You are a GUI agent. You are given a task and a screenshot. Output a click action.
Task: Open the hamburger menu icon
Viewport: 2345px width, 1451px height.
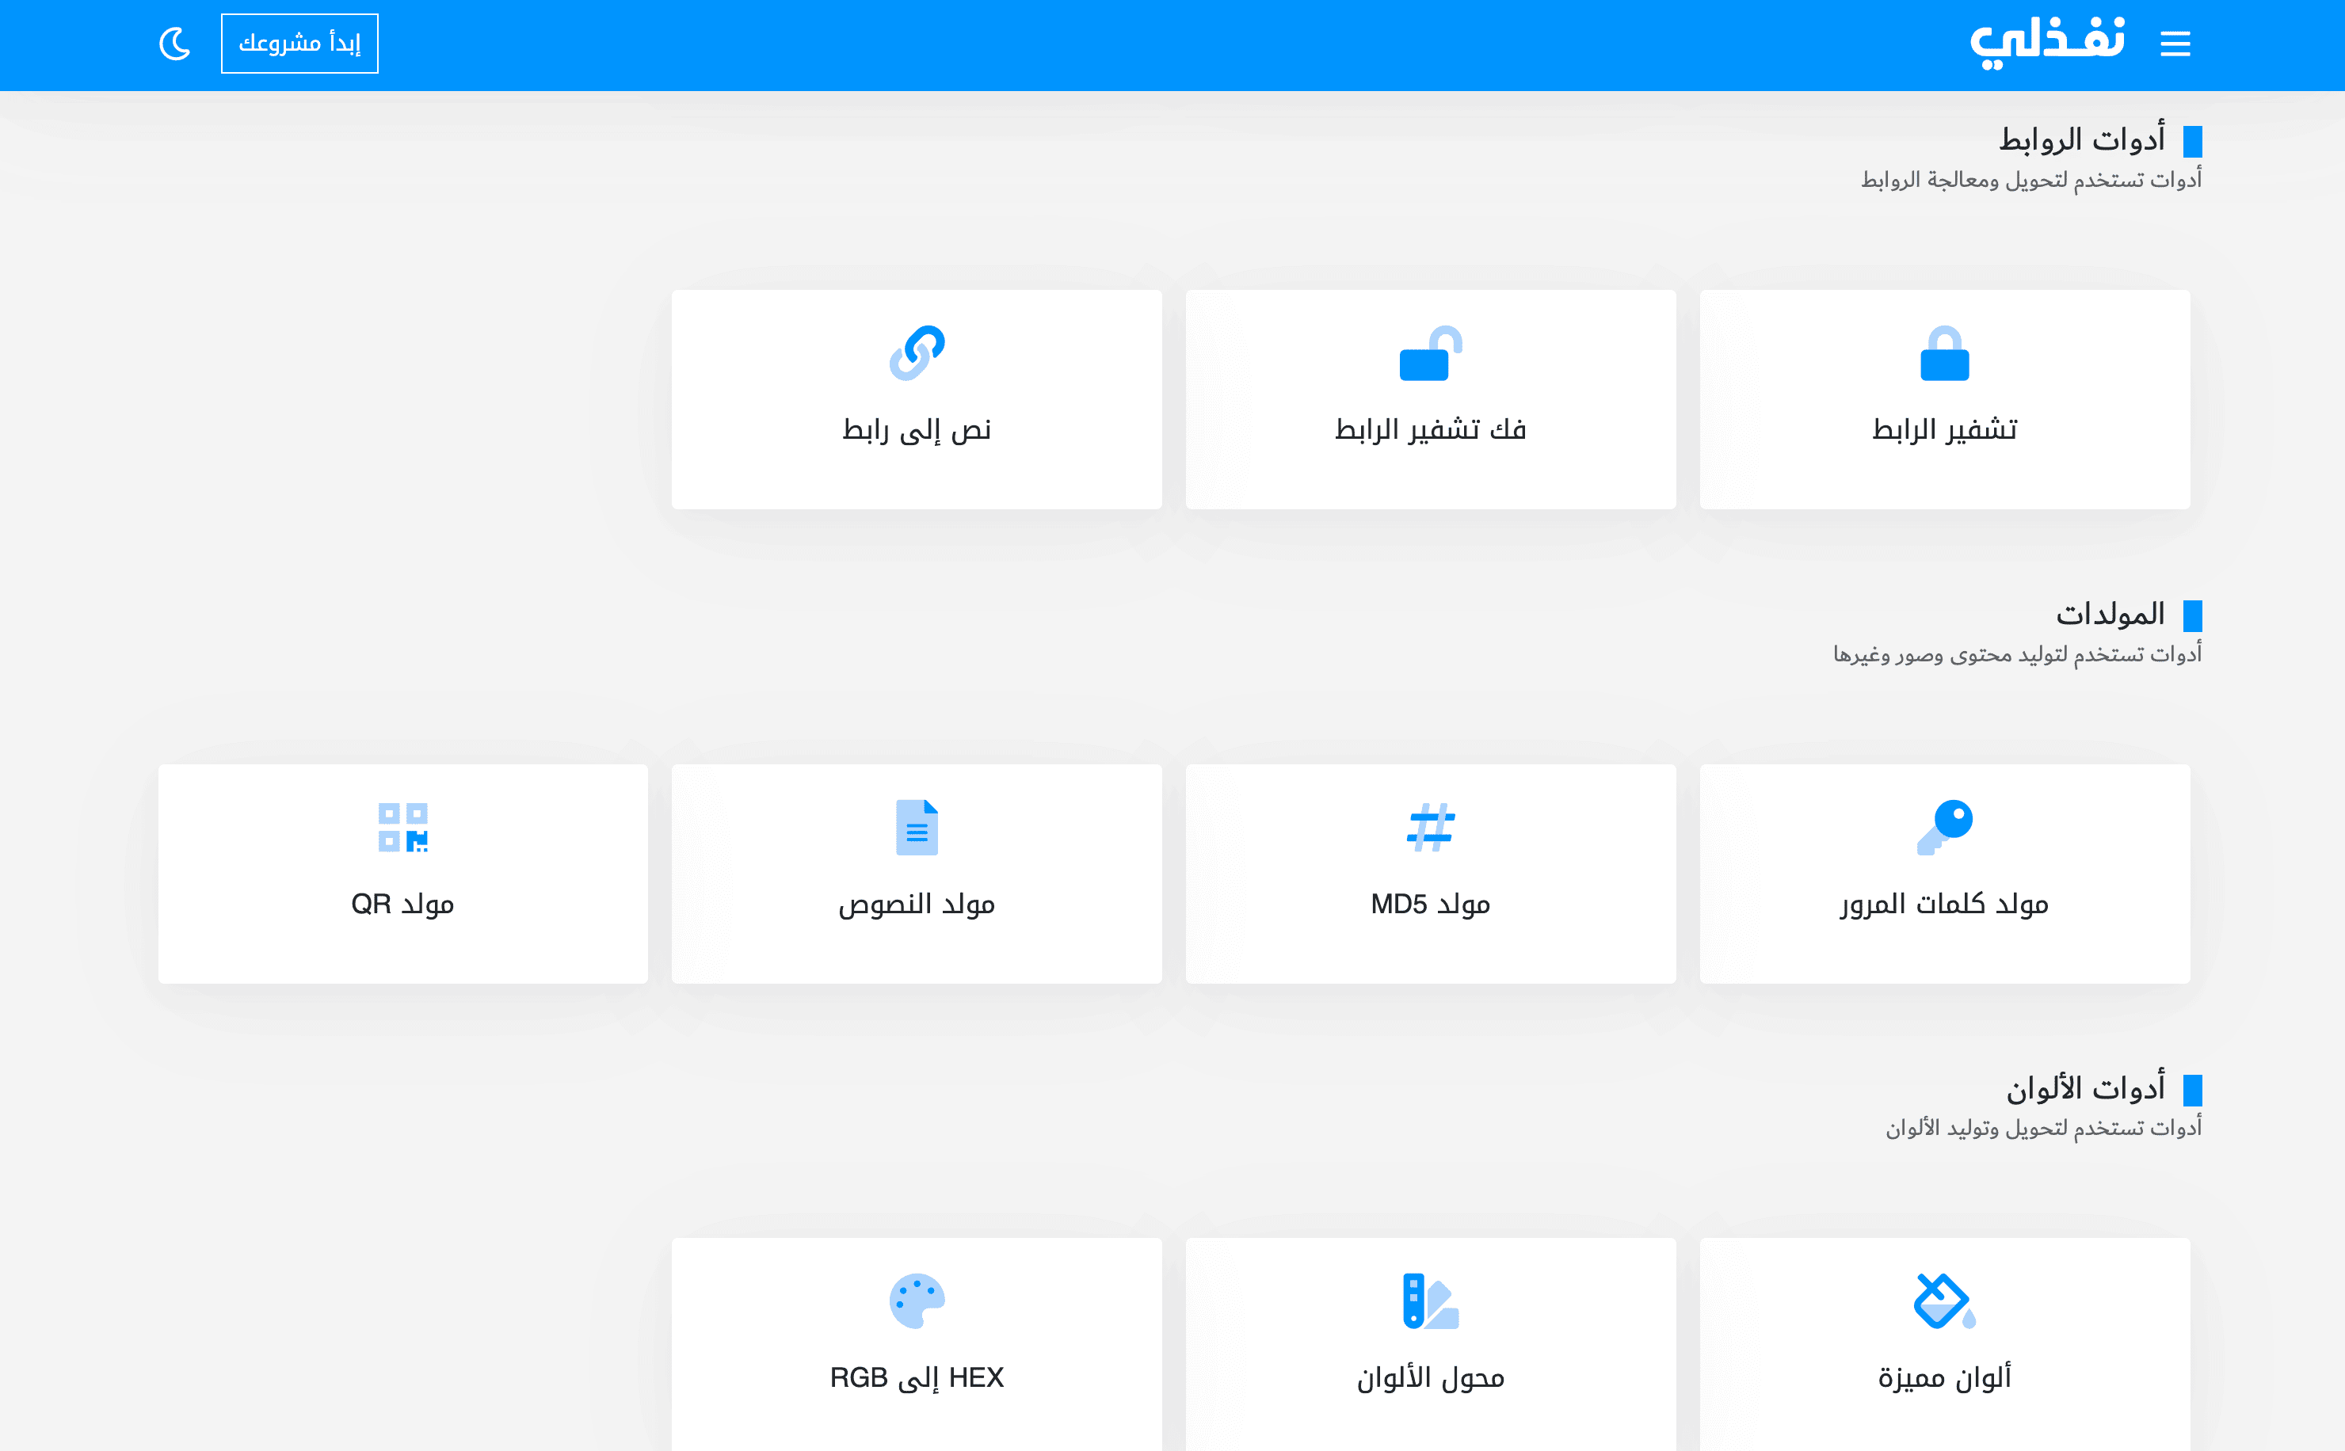tap(2175, 44)
